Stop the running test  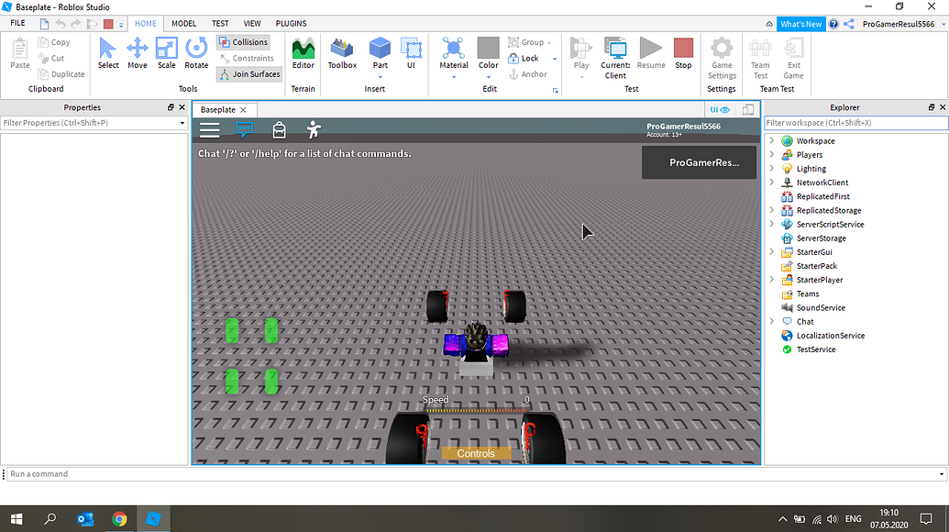[x=683, y=53]
